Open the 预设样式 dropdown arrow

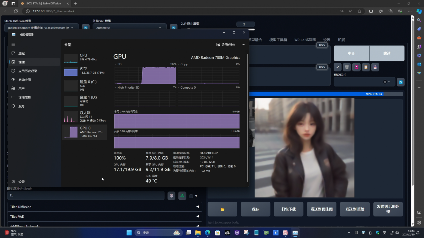[389, 82]
